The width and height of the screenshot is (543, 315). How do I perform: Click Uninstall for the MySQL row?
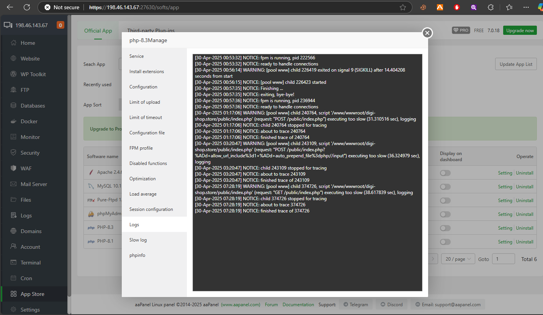tap(524, 187)
